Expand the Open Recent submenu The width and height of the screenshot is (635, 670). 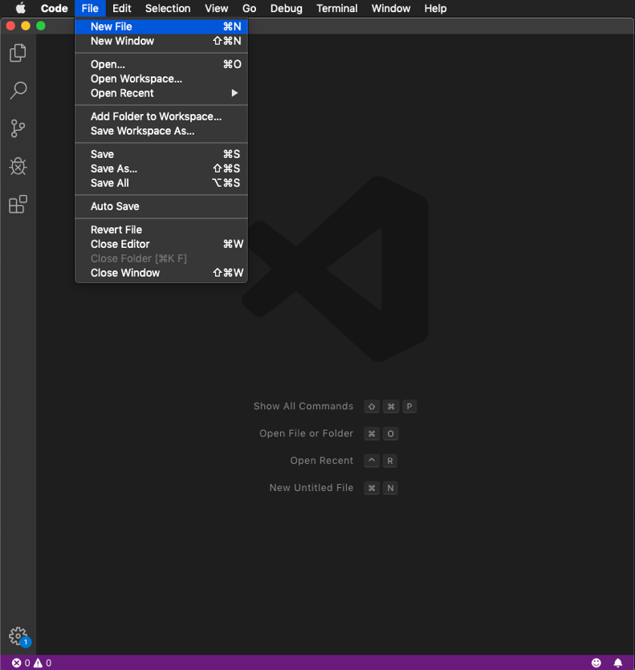click(161, 93)
